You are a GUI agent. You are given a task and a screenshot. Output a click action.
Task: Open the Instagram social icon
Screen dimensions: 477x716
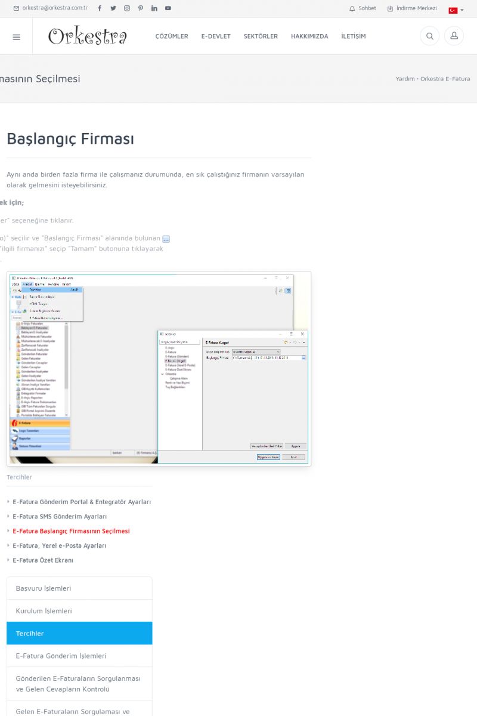click(127, 8)
